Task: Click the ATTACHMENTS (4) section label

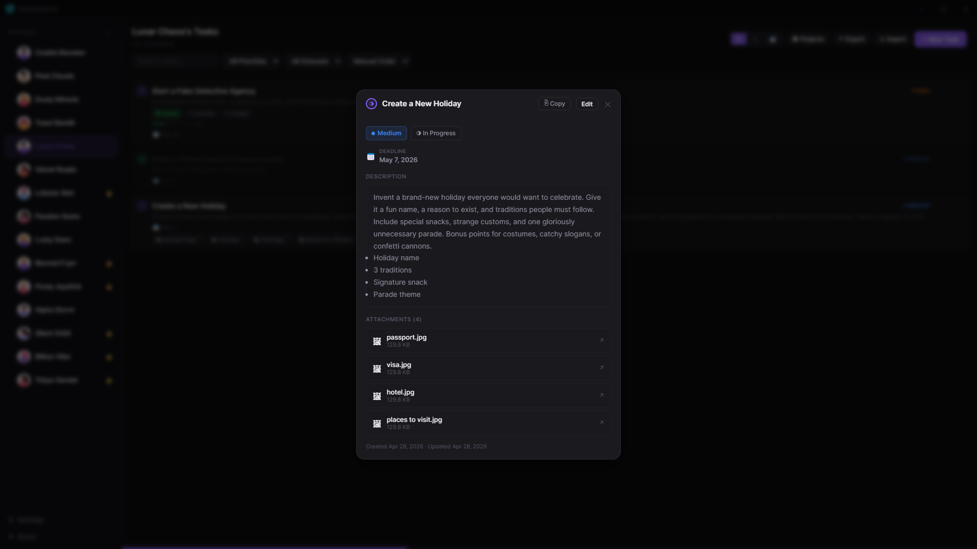Action: tap(393, 320)
